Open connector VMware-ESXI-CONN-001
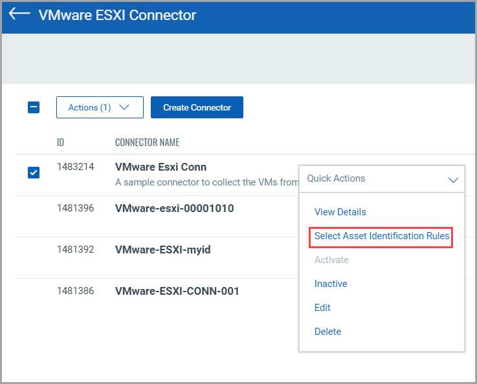Viewport: 477px width, 384px height. (x=177, y=291)
